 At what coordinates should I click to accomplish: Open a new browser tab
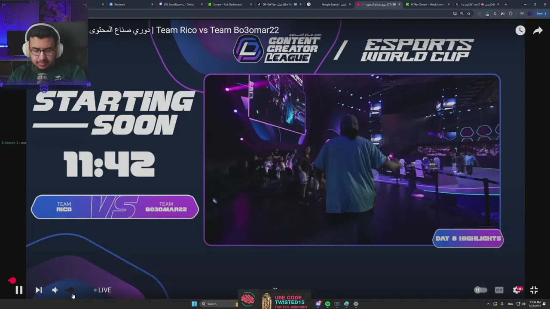506,4
